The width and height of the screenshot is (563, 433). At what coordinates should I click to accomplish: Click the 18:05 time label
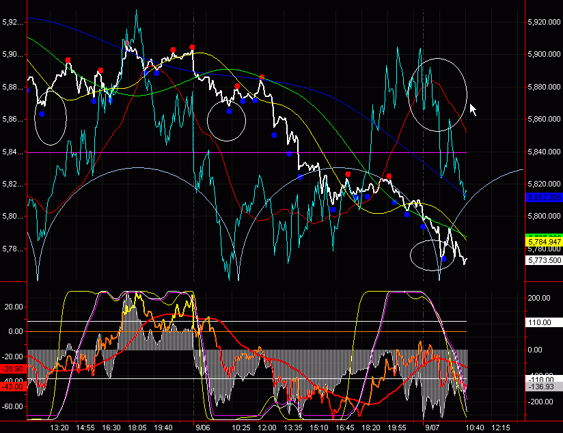point(137,428)
